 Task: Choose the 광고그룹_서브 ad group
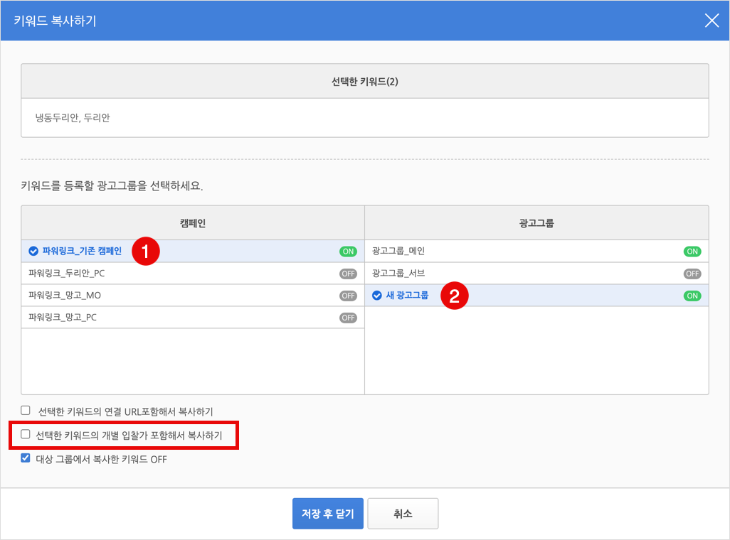536,274
